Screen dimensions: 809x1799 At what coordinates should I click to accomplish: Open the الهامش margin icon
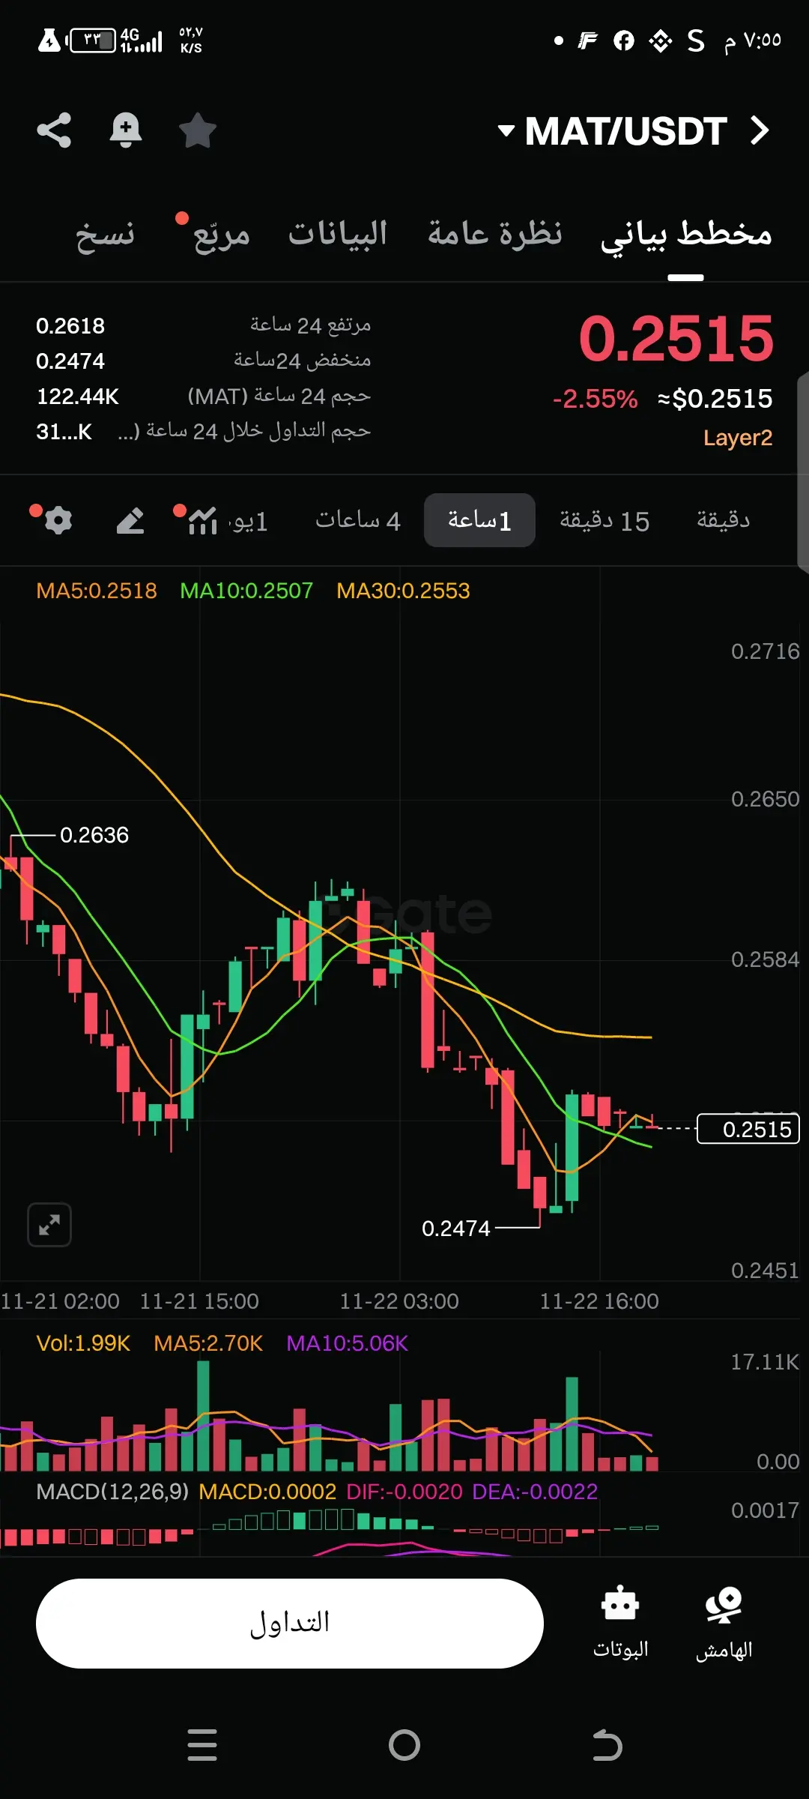pyautogui.click(x=724, y=1624)
